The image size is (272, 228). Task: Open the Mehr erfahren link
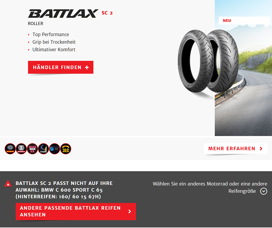pos(235,148)
